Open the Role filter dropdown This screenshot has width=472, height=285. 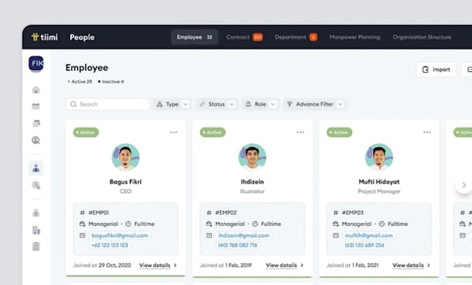(x=260, y=104)
